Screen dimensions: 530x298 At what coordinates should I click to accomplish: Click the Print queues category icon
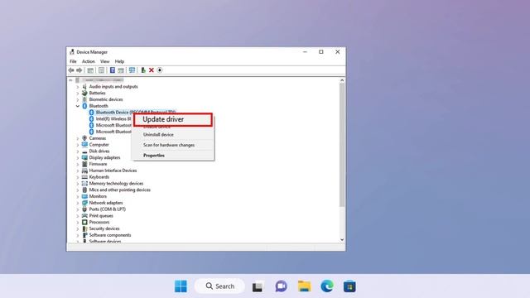[x=84, y=215]
